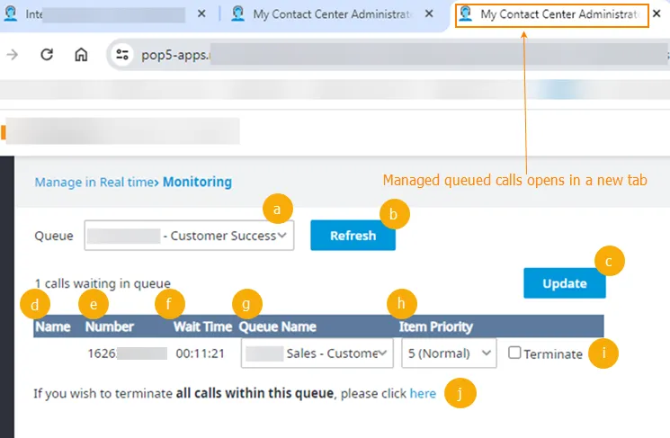
Task: Close the active My Contact Center Administrator tab
Action: pos(657,13)
